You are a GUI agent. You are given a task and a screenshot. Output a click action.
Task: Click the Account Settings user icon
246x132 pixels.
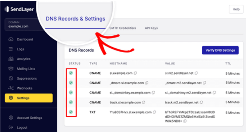tap(11, 118)
